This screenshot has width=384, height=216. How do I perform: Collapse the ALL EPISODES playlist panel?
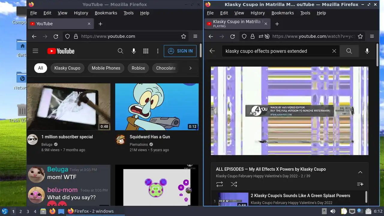point(360,172)
